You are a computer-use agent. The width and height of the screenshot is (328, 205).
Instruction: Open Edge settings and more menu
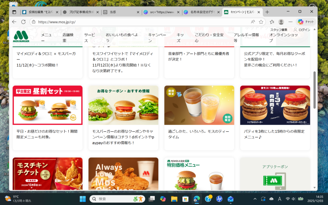click(291, 22)
